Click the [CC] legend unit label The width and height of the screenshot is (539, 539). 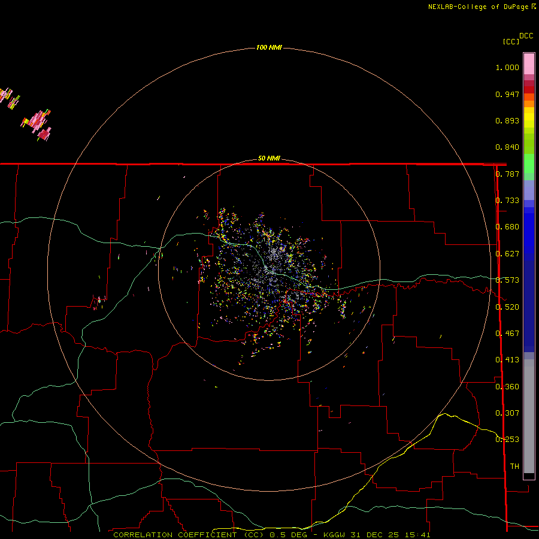point(511,41)
